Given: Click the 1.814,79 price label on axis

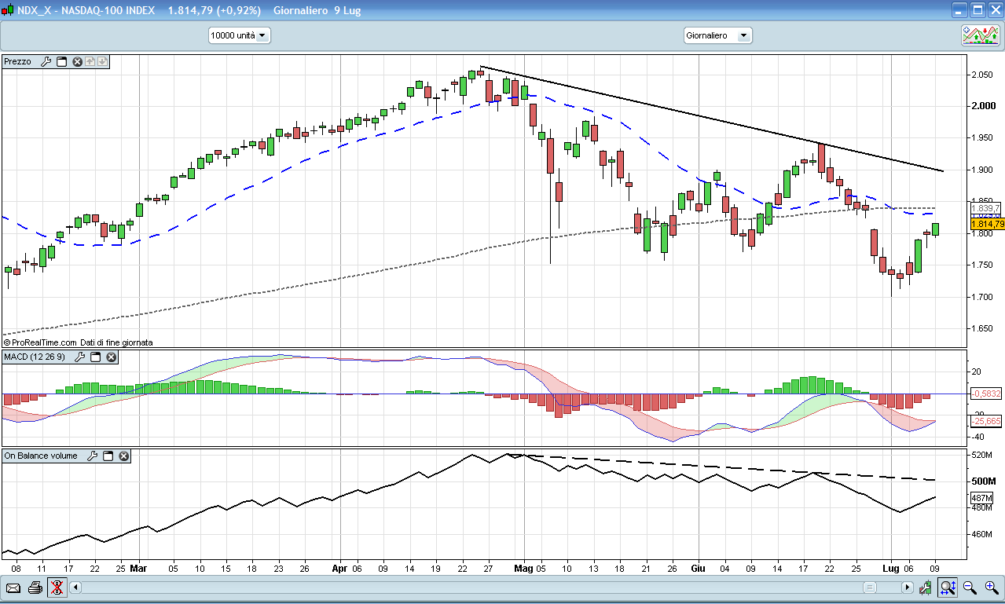Looking at the screenshot, I should (987, 225).
